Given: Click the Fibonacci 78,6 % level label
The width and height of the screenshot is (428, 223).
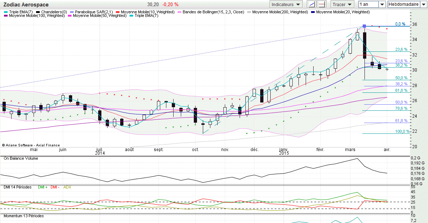Looking at the screenshot, I should tap(401, 108).
